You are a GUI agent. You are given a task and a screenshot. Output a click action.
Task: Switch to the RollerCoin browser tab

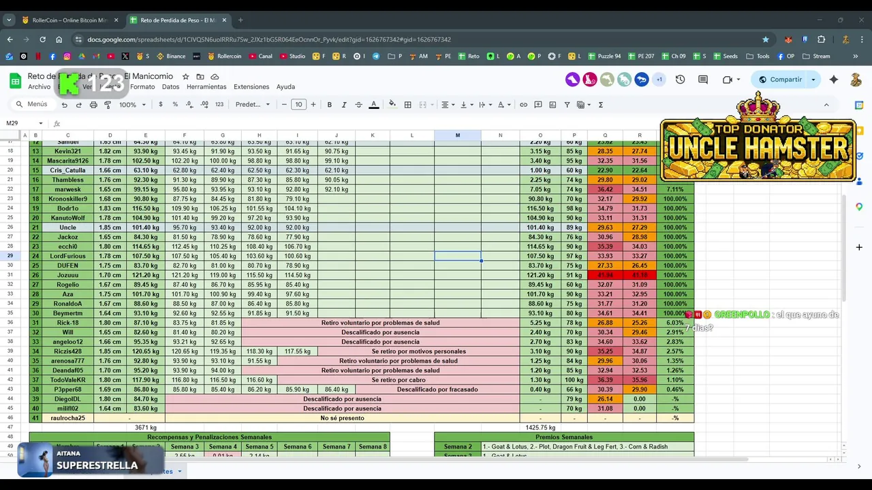point(69,20)
